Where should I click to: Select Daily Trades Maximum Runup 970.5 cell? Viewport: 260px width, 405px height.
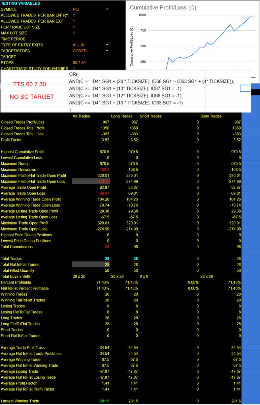pos(236,164)
